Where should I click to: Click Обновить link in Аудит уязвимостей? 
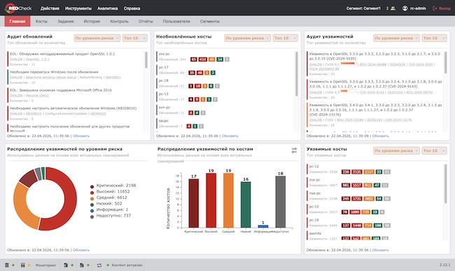(x=380, y=136)
